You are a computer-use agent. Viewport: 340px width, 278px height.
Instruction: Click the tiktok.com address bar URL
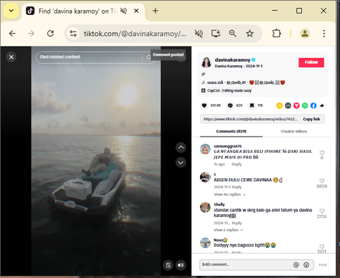135,34
